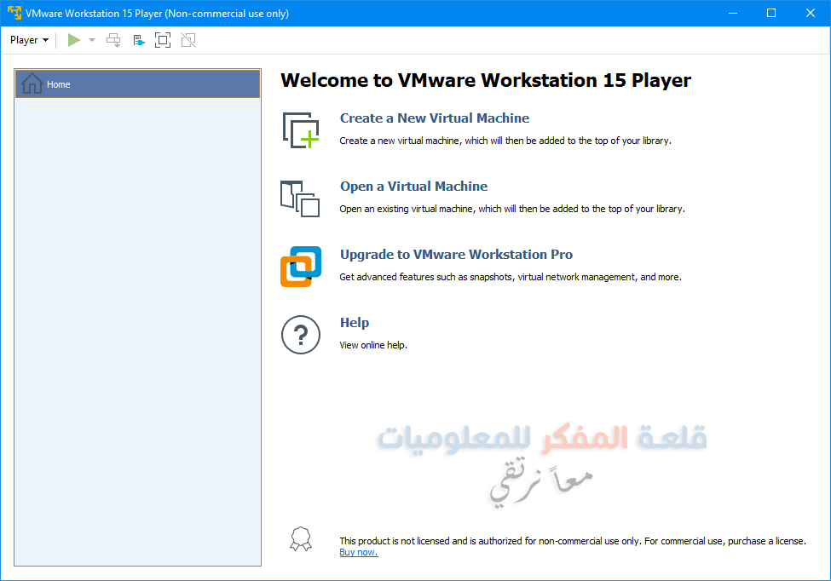The width and height of the screenshot is (831, 581).
Task: Click the Home house icon
Action: [32, 83]
